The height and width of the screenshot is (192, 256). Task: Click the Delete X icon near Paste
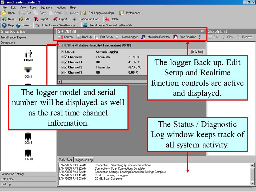point(66,13)
